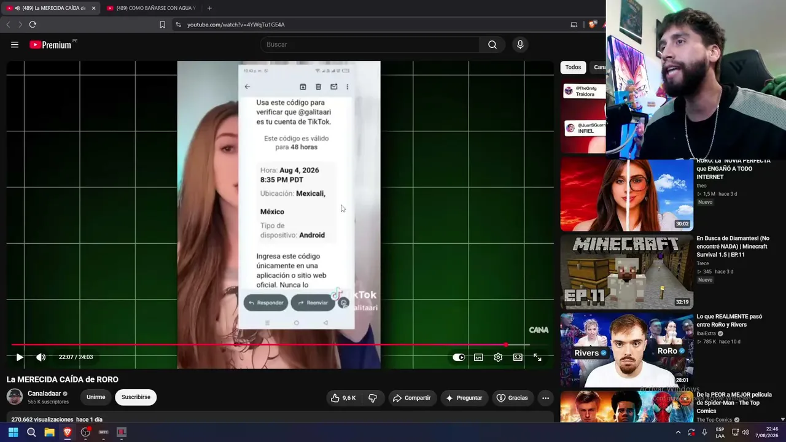The image size is (786, 442).
Task: Like the video with 9,6 K likes
Action: pos(343,398)
